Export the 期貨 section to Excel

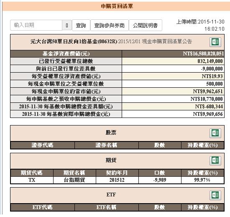click(215, 160)
